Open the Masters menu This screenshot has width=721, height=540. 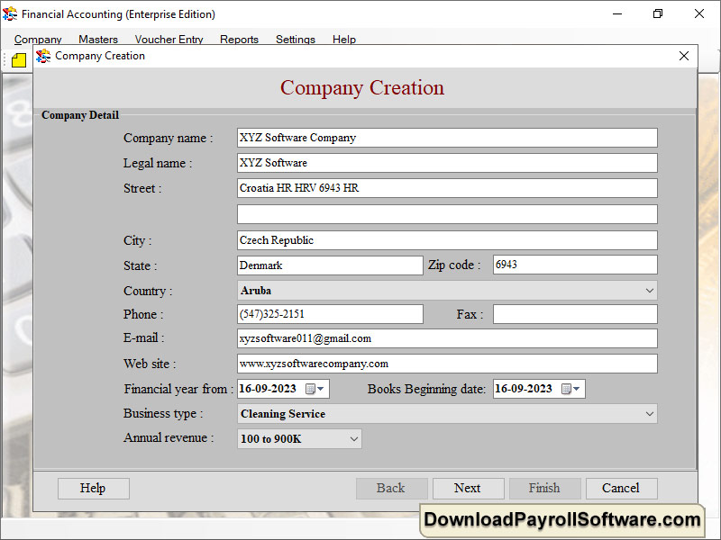pos(97,40)
